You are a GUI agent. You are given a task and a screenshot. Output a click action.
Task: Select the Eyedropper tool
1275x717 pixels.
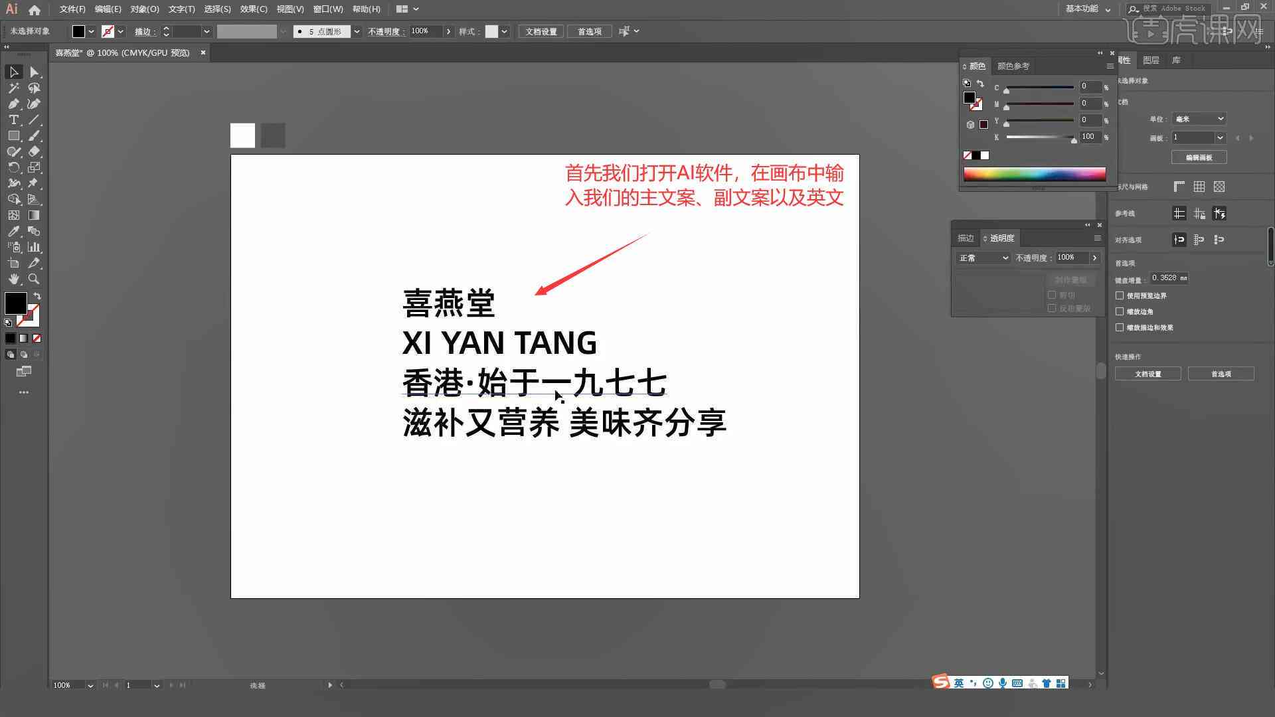click(13, 231)
